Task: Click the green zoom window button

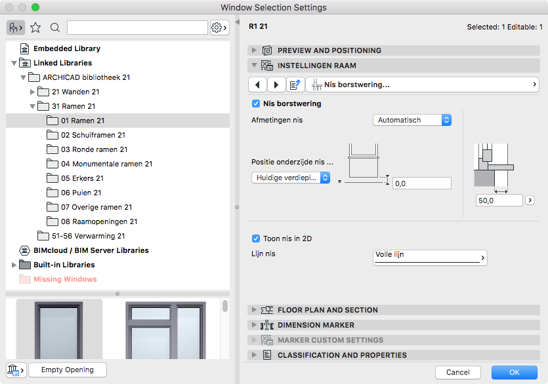Action: [x=35, y=7]
